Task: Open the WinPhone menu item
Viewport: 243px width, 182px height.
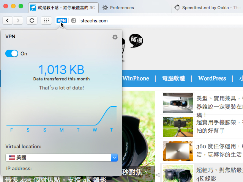Action: (x=136, y=78)
